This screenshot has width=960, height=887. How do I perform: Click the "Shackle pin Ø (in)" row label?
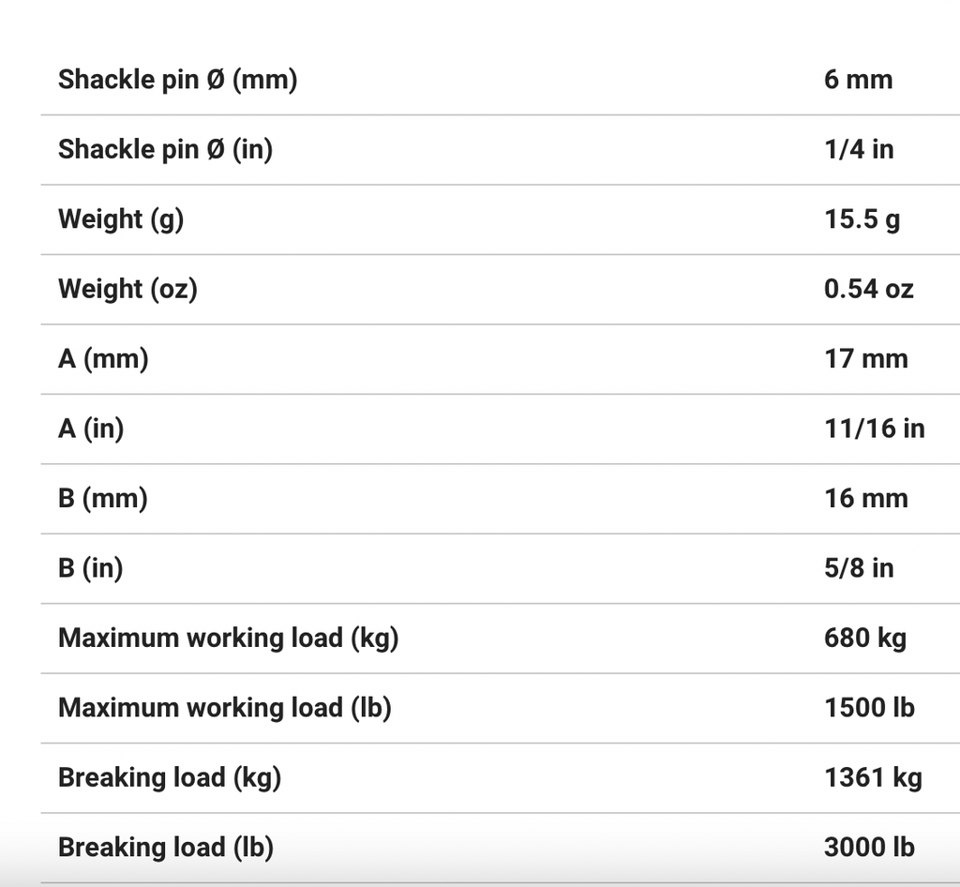tap(165, 149)
